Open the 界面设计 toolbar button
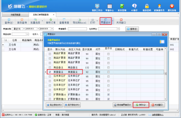Image resolution: width=181 pixels, height=118 pixels. click(106, 21)
